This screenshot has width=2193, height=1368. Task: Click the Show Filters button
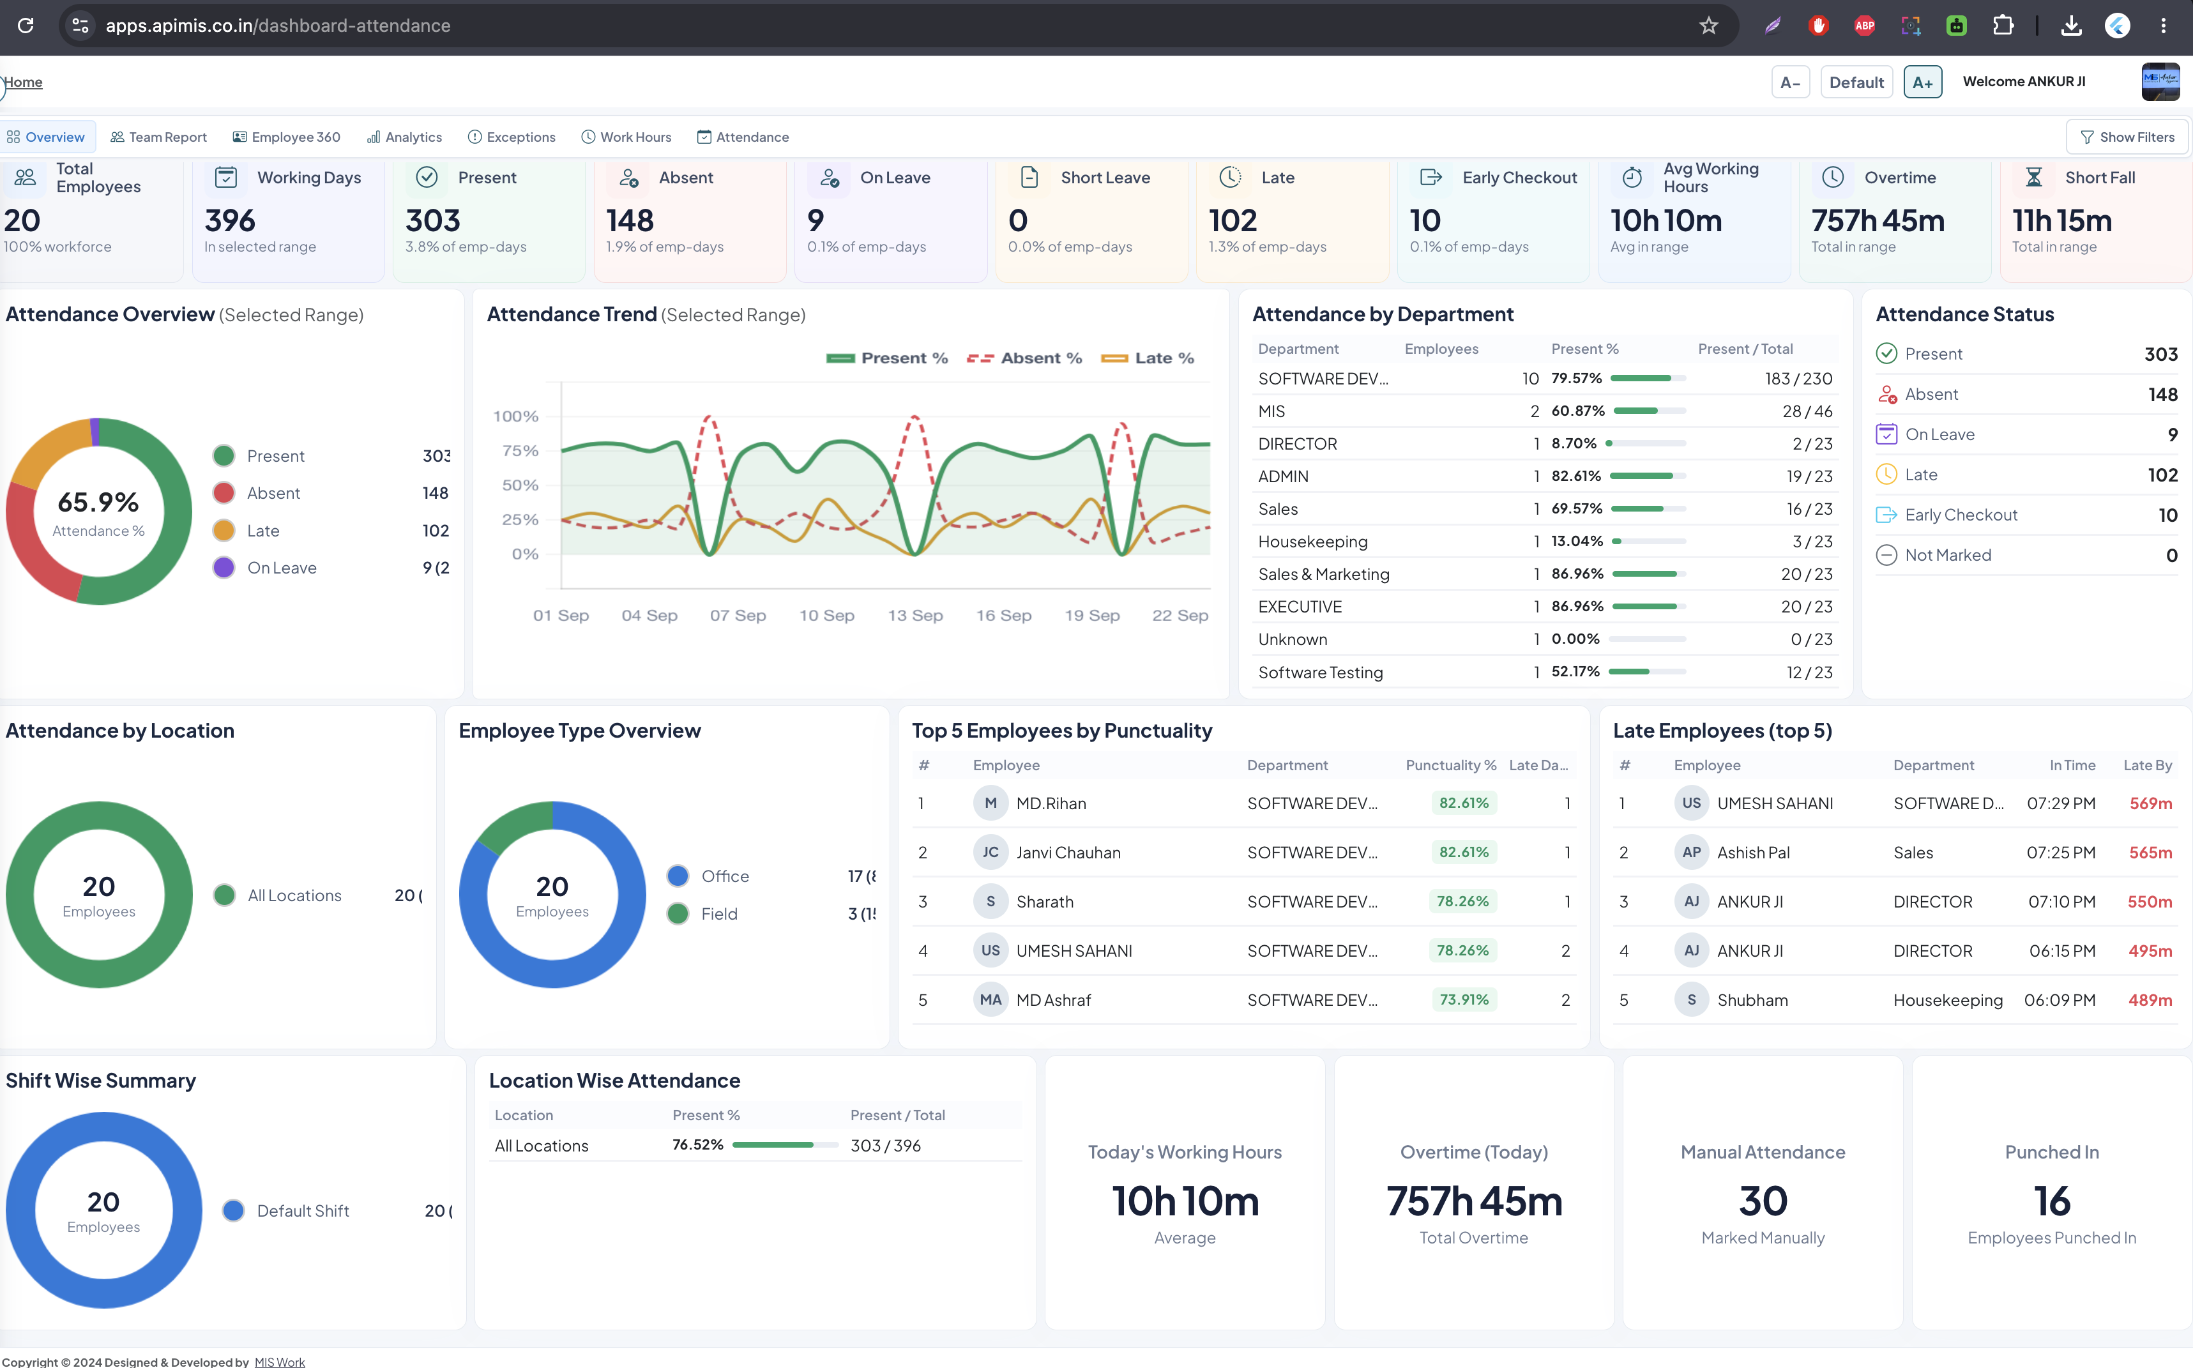(x=2127, y=137)
